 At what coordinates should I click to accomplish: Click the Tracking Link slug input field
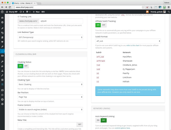(61, 21)
